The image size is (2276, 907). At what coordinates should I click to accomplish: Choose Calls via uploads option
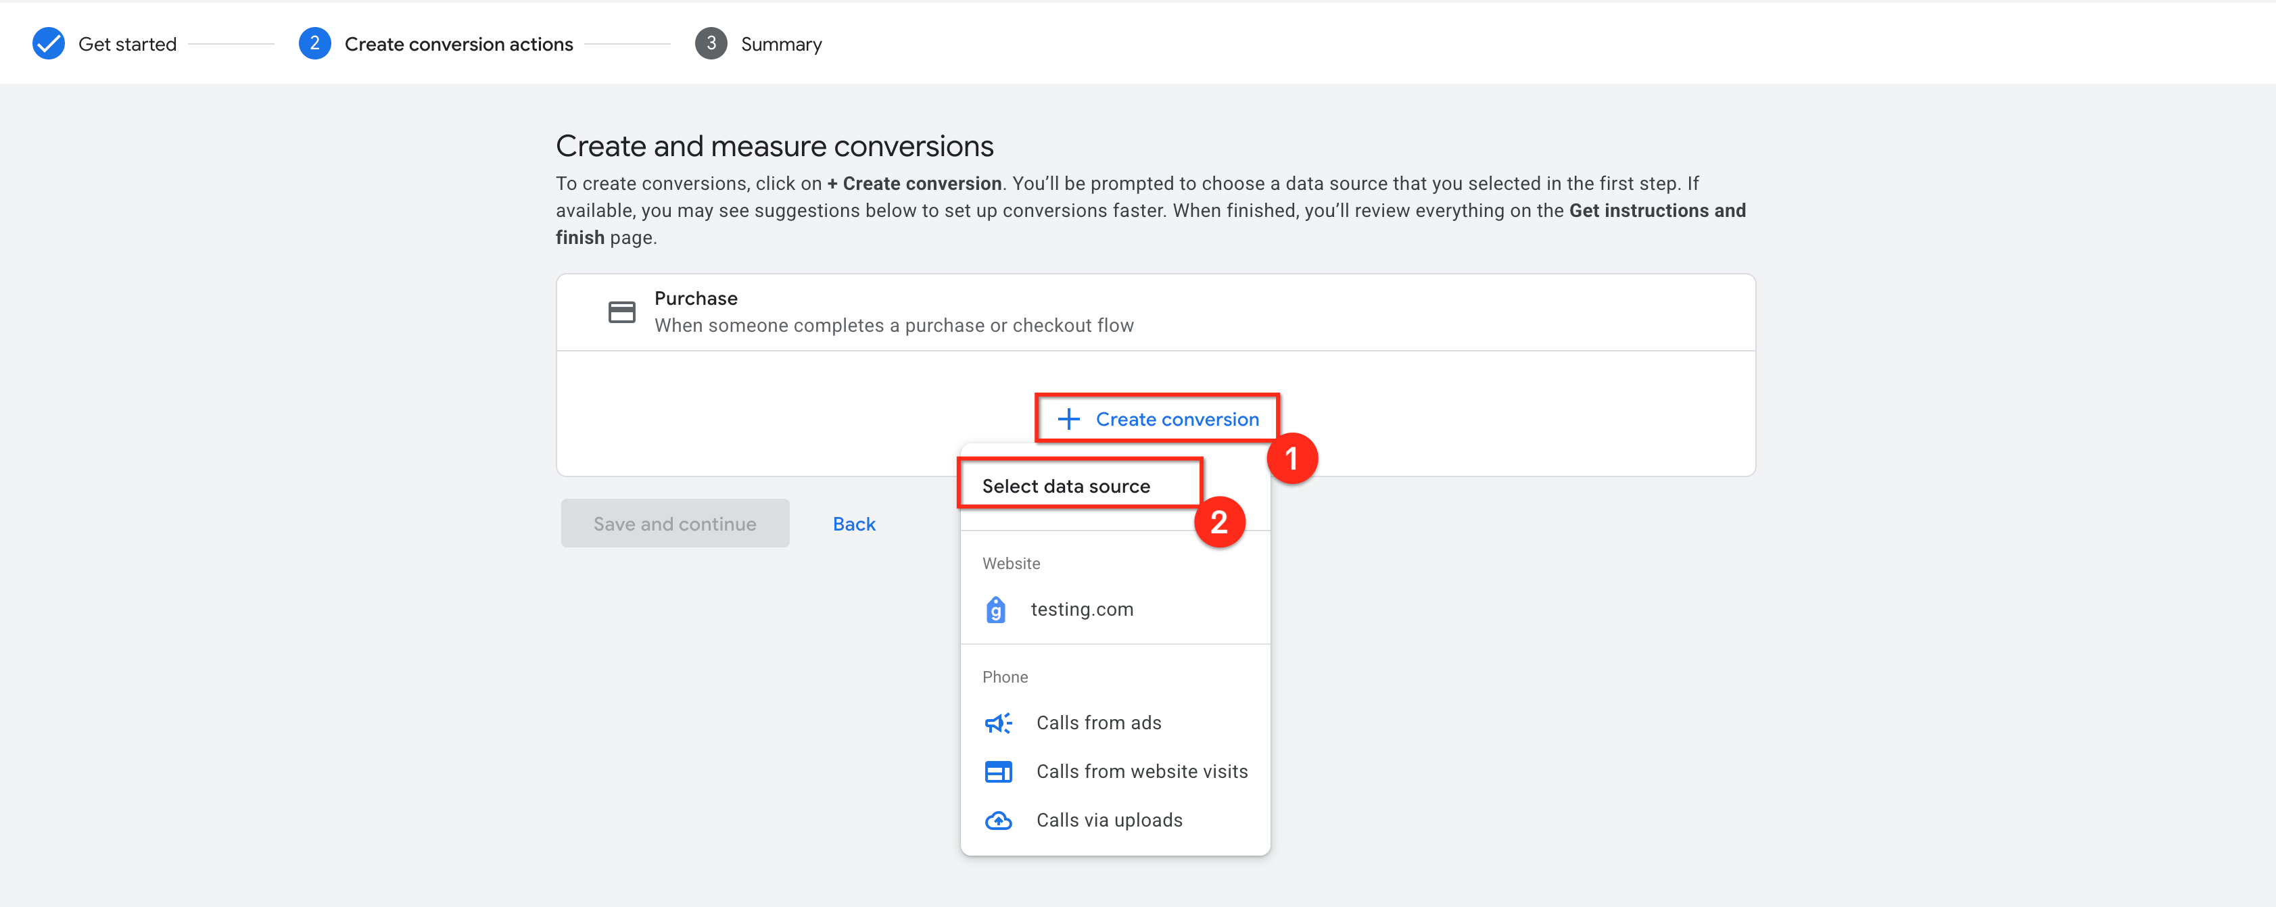[1108, 820]
